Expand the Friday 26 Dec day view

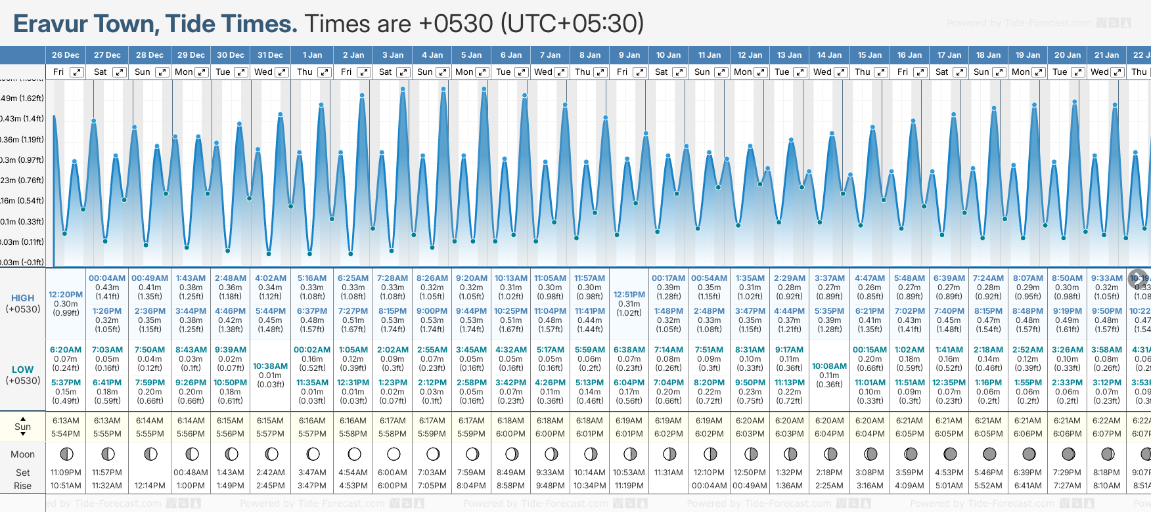point(77,72)
